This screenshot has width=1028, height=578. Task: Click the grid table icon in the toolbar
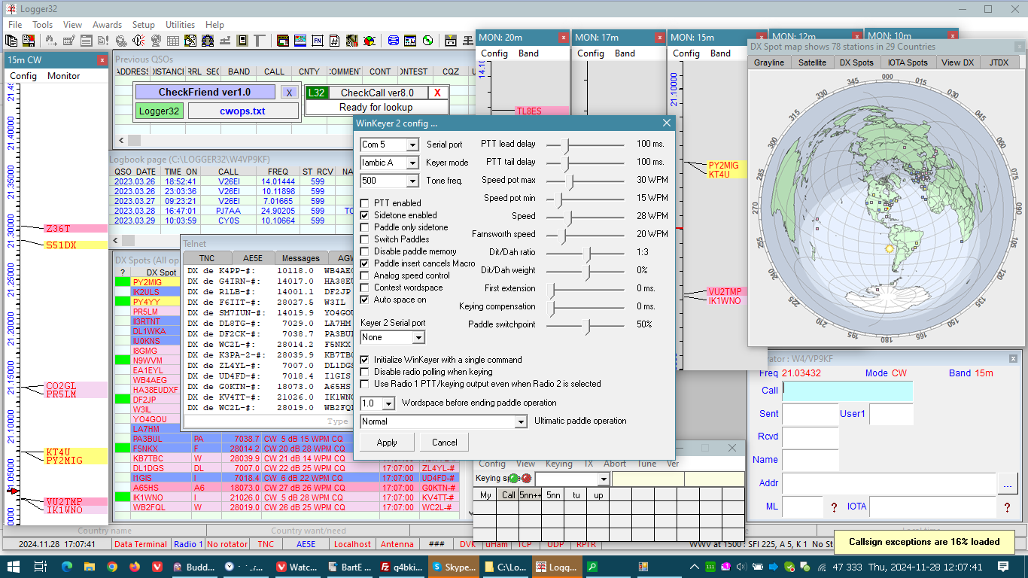coord(173,40)
